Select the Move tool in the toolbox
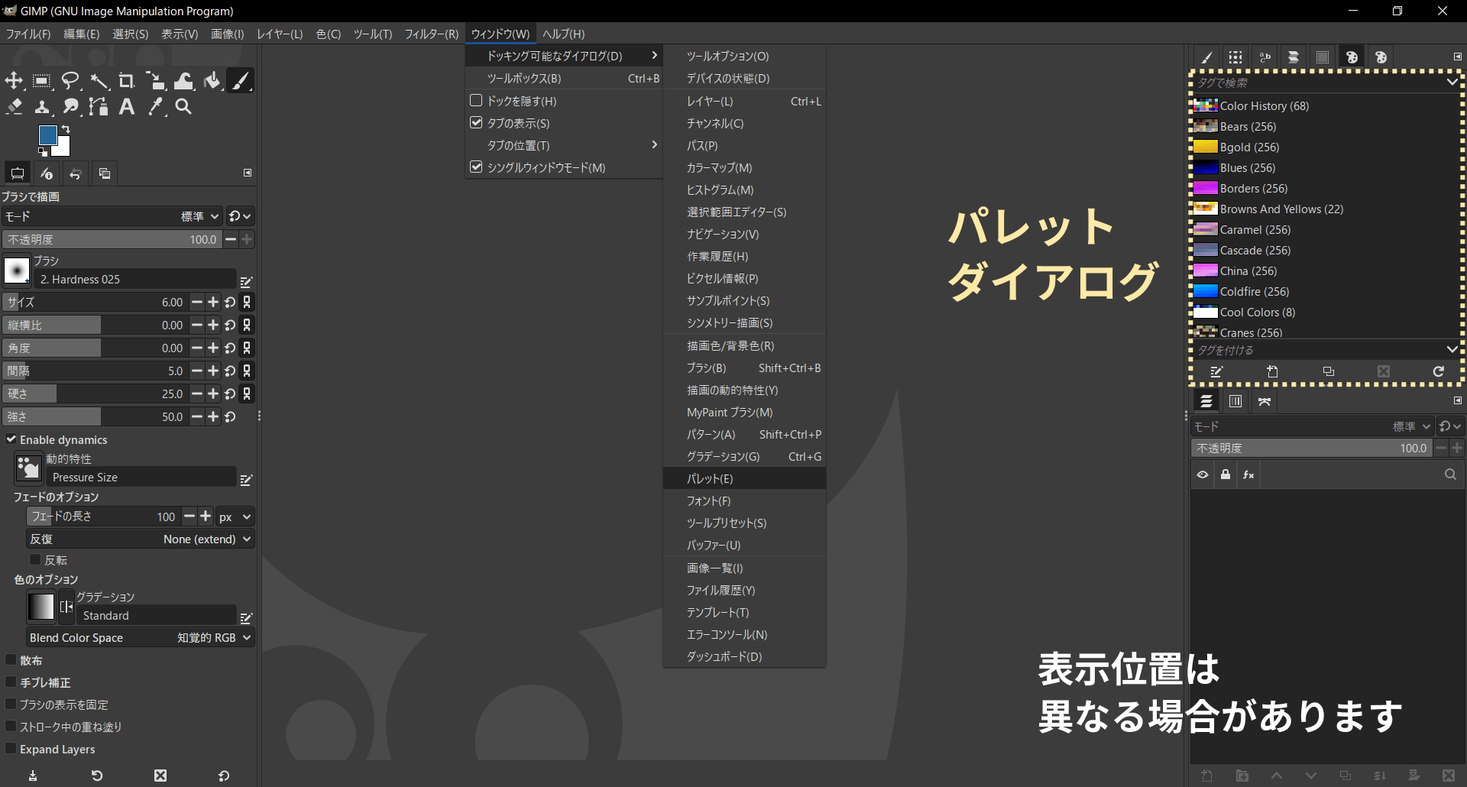The image size is (1467, 787). 14,81
